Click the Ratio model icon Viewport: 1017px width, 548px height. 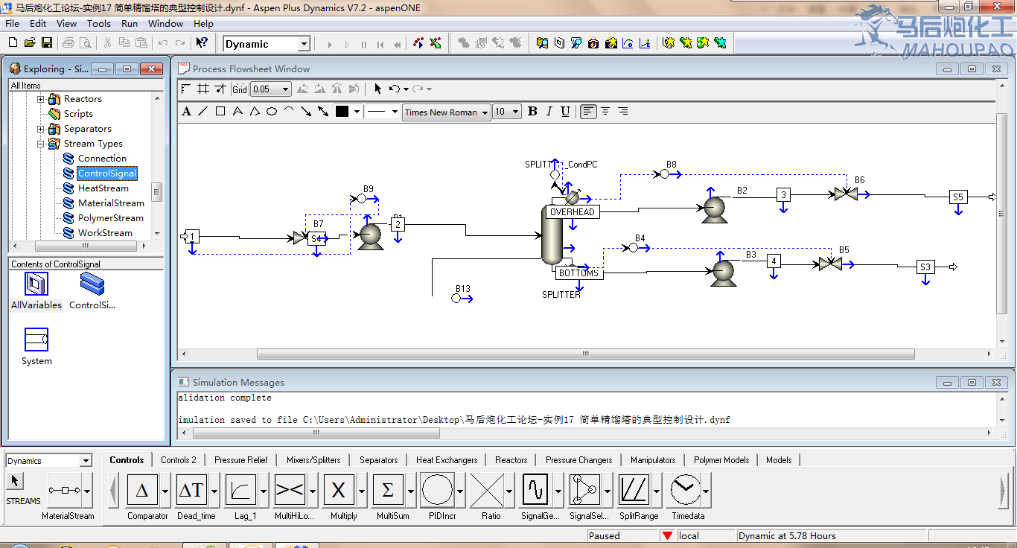point(487,491)
